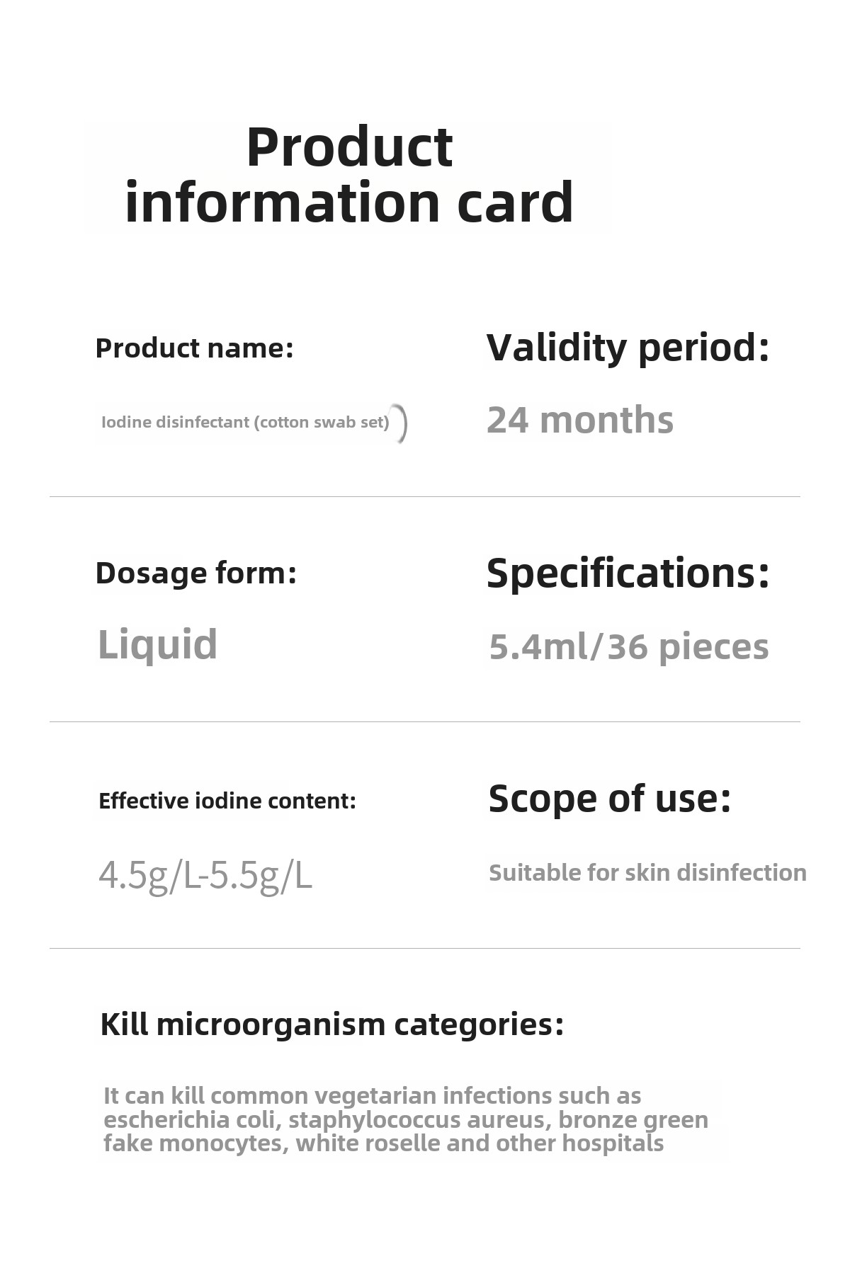Click the divider below Product name section
Viewport: 850px width, 1285px height.
pos(425,496)
